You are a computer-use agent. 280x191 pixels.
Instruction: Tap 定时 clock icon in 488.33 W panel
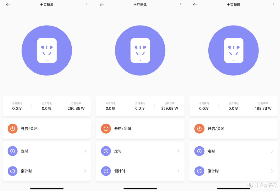coord(199,151)
